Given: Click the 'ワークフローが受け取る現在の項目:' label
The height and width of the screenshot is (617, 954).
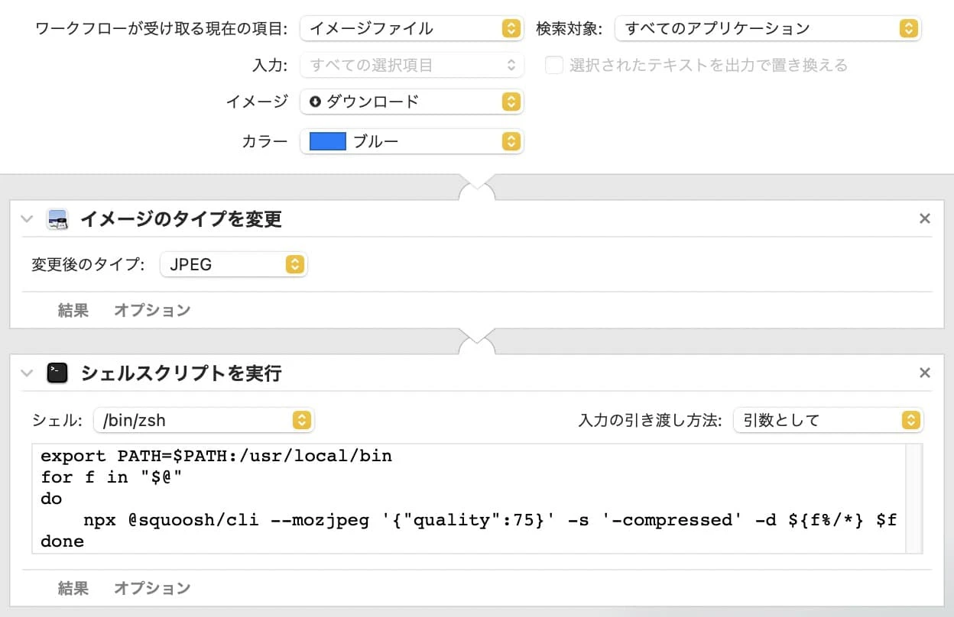Looking at the screenshot, I should 162,29.
